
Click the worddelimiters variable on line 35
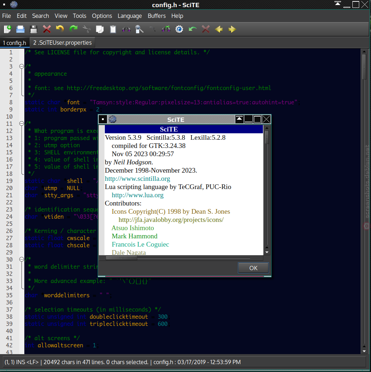[x=67, y=295]
